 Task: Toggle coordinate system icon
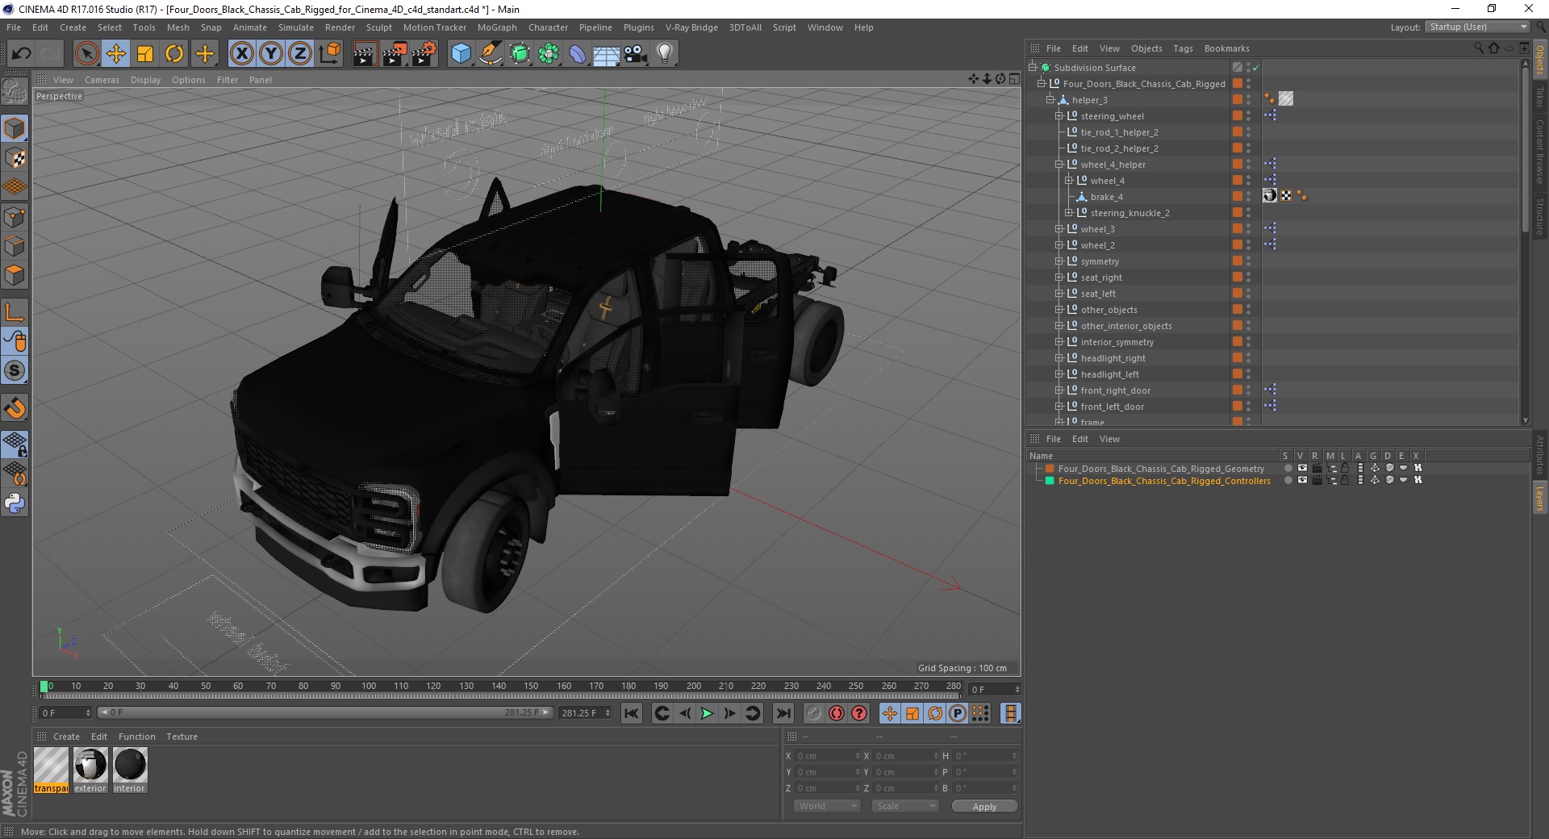click(330, 54)
